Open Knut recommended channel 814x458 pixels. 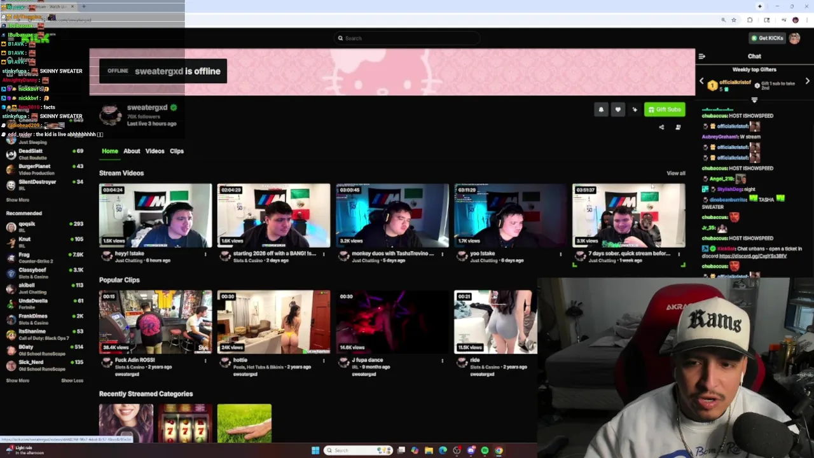point(45,242)
